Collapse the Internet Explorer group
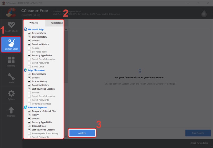The height and width of the screenshot is (148, 213). pos(38,107)
